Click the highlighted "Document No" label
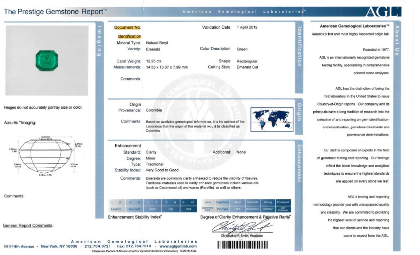 (x=128, y=27)
